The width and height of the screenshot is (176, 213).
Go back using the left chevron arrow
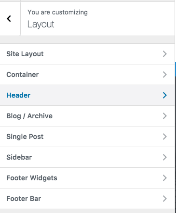pos(9,19)
